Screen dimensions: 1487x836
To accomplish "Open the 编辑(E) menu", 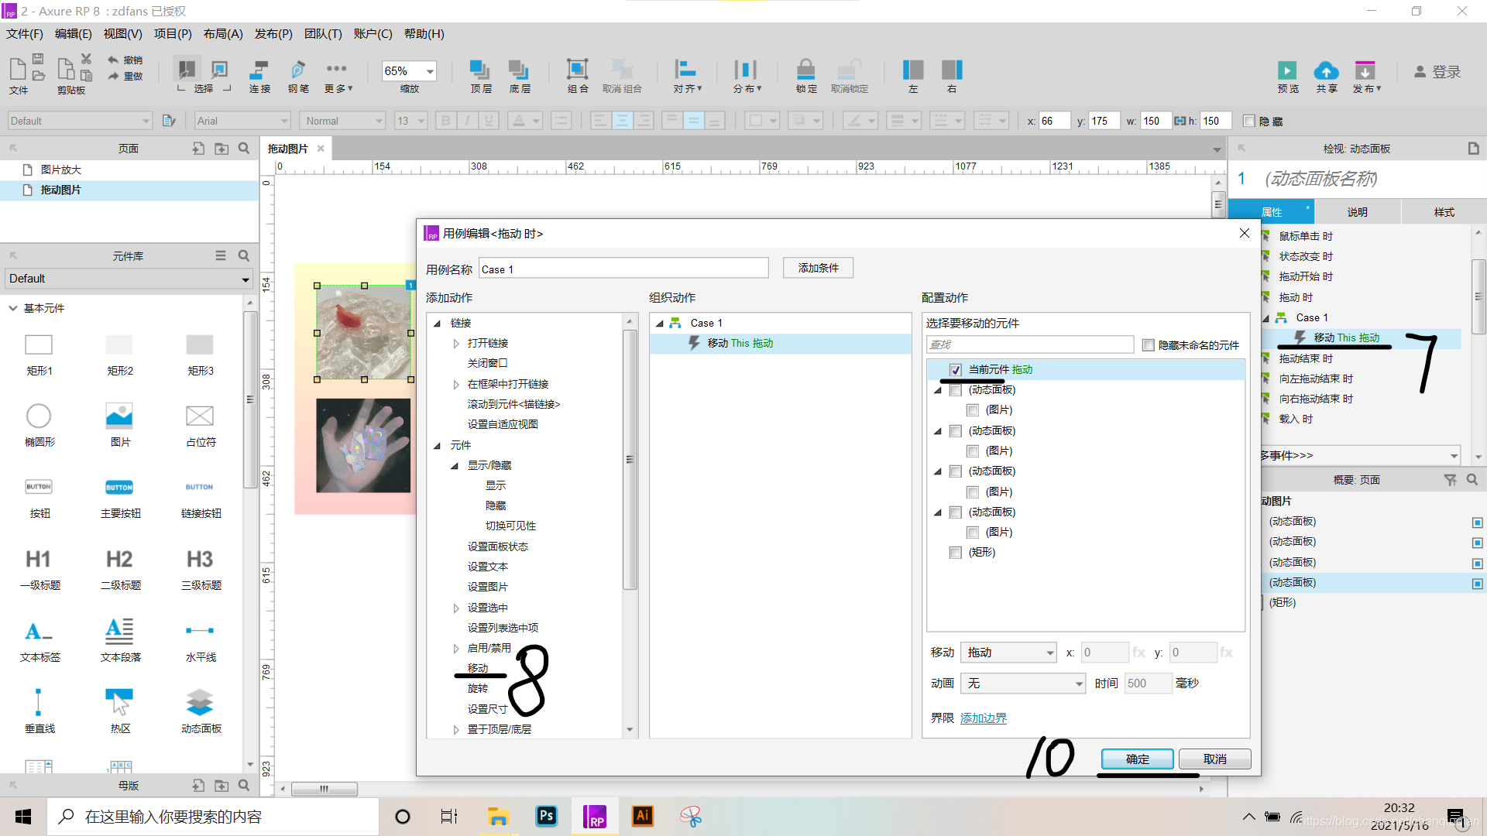I will click(74, 34).
